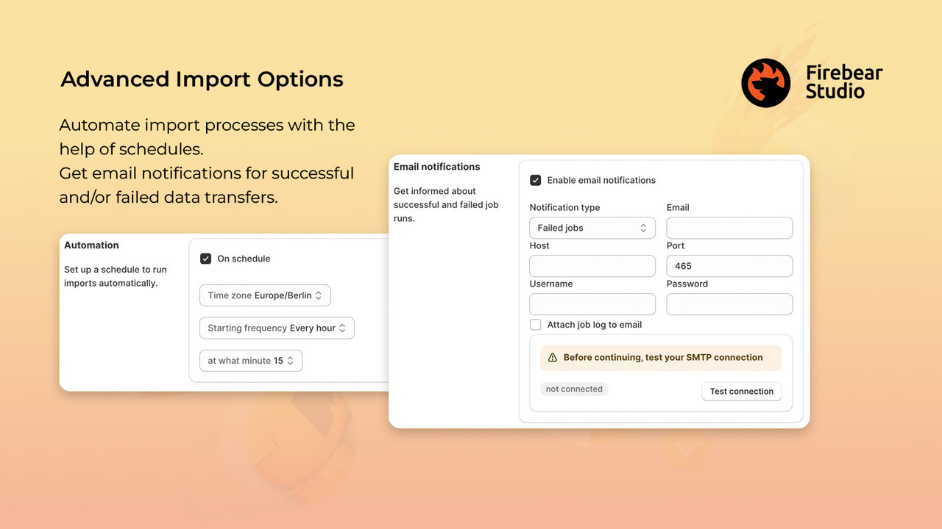Click inside the Password input field
The width and height of the screenshot is (942, 529).
coord(729,303)
